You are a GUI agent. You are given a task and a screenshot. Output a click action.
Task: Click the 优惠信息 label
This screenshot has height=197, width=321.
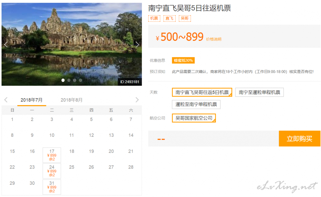pyautogui.click(x=157, y=61)
